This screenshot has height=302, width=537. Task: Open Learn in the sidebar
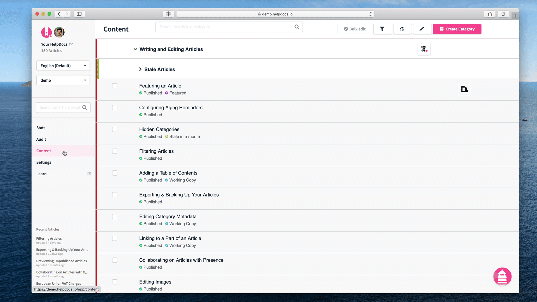click(41, 174)
